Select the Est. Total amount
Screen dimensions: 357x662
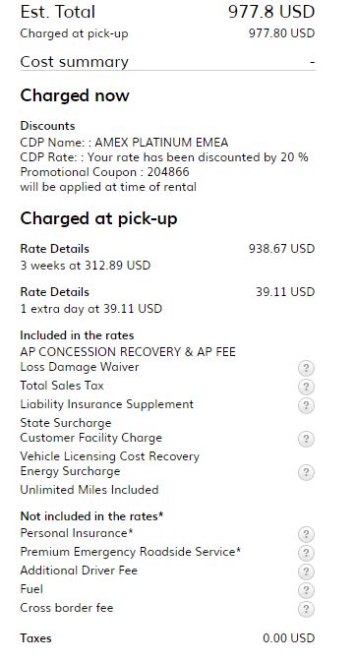pos(271,12)
